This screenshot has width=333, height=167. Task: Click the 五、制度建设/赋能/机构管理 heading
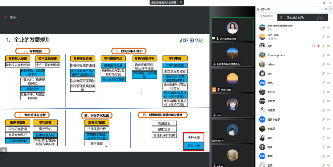click(x=162, y=115)
